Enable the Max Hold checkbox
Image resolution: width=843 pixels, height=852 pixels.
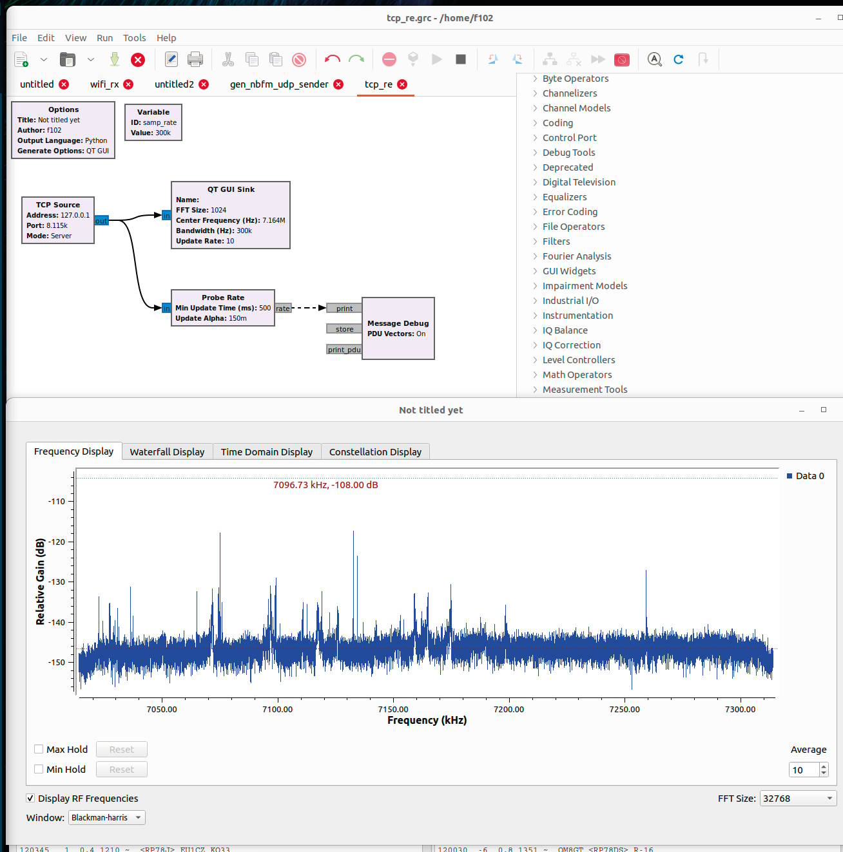click(x=39, y=749)
